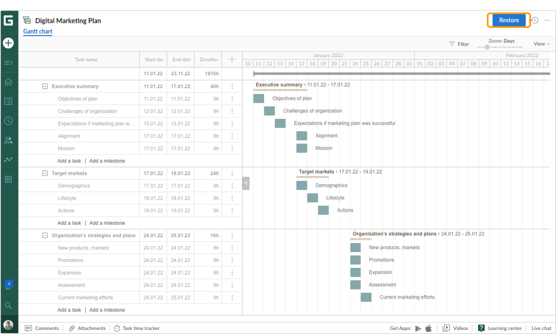Collapse the Executive summary group

point(45,87)
